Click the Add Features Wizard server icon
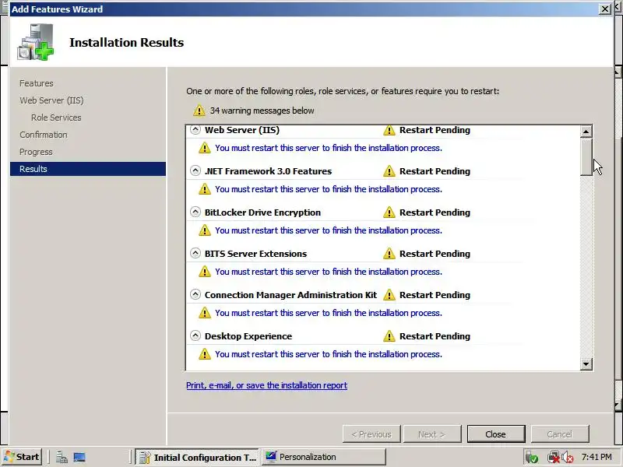 (x=35, y=42)
